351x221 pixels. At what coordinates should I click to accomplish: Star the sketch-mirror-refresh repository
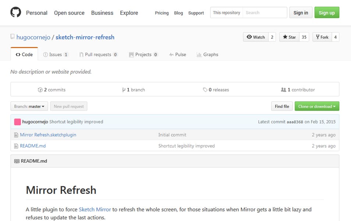pyautogui.click(x=289, y=37)
